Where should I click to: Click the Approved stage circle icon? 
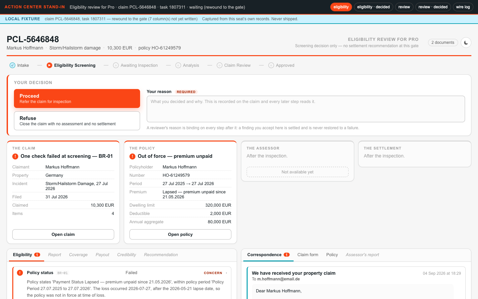tap(271, 65)
